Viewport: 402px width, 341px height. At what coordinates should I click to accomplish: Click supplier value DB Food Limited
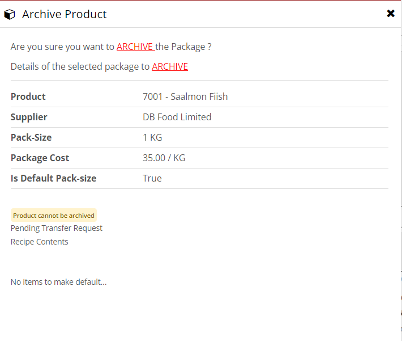(177, 117)
